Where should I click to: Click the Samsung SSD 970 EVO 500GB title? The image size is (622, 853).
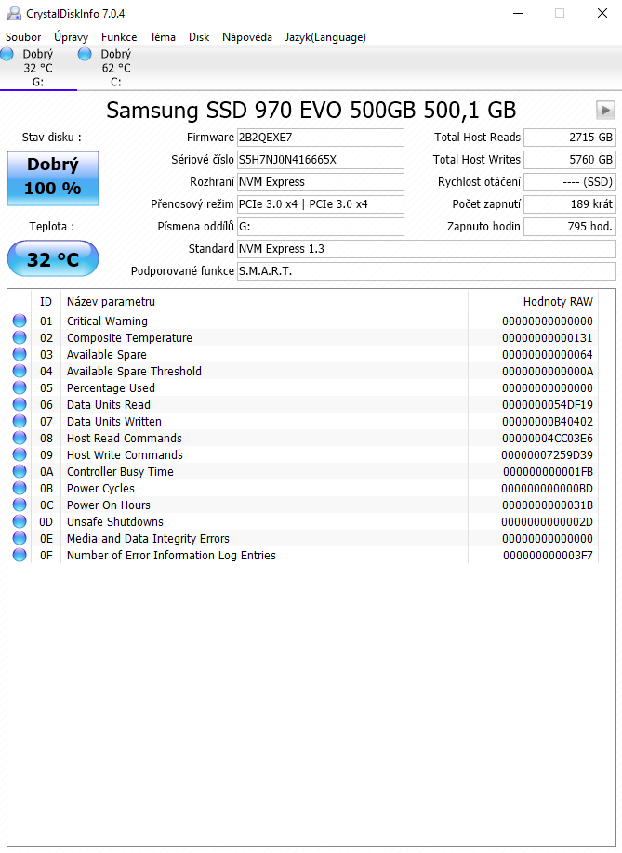(311, 111)
